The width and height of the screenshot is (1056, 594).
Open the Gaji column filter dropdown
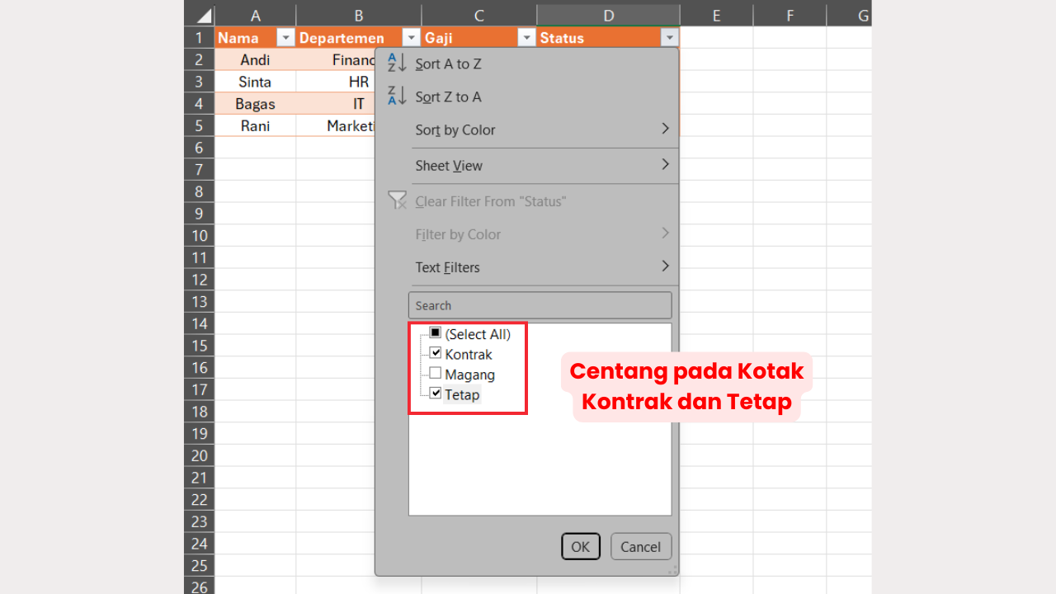click(526, 37)
